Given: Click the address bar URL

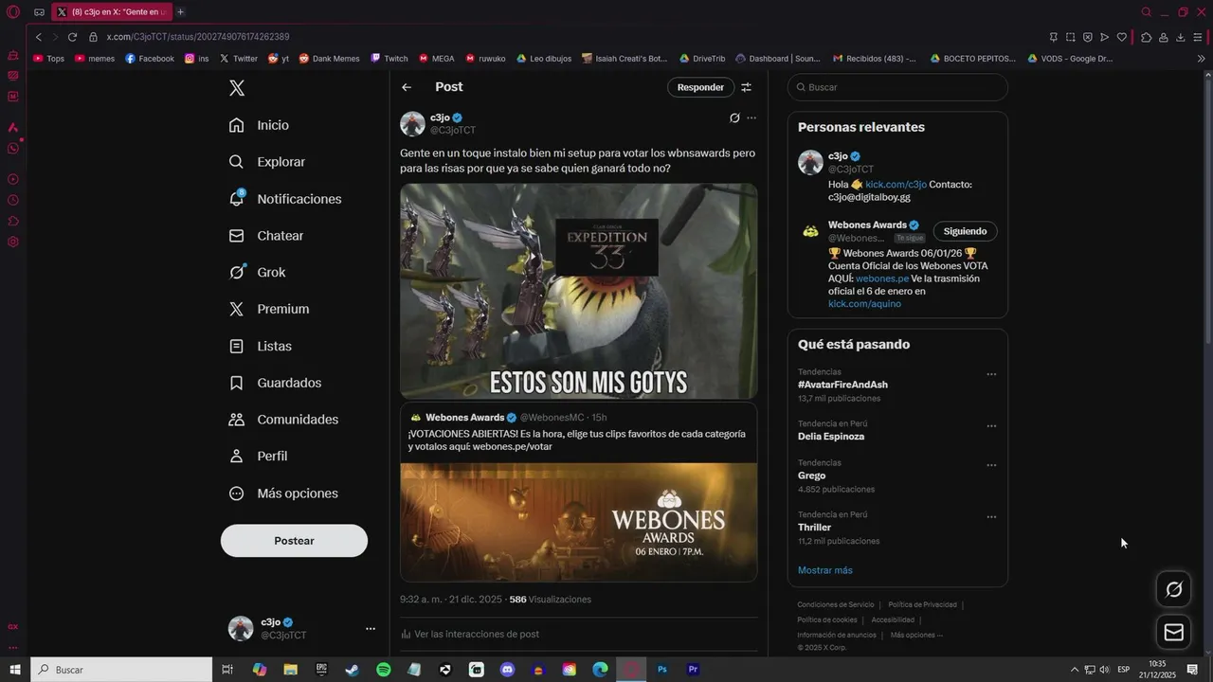Looking at the screenshot, I should click(x=197, y=37).
